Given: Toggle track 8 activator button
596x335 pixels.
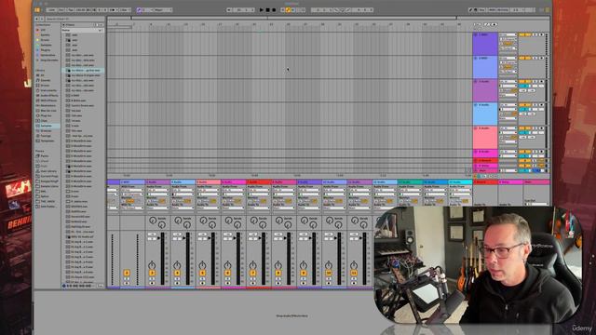Looking at the screenshot, I should (x=278, y=273).
